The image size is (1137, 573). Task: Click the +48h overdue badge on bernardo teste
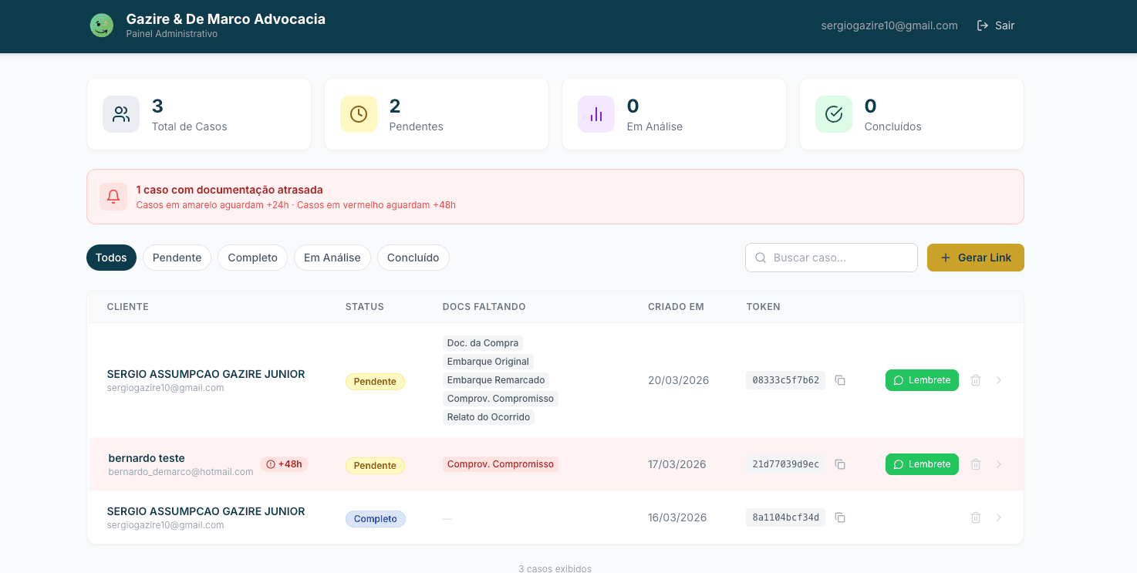(284, 464)
